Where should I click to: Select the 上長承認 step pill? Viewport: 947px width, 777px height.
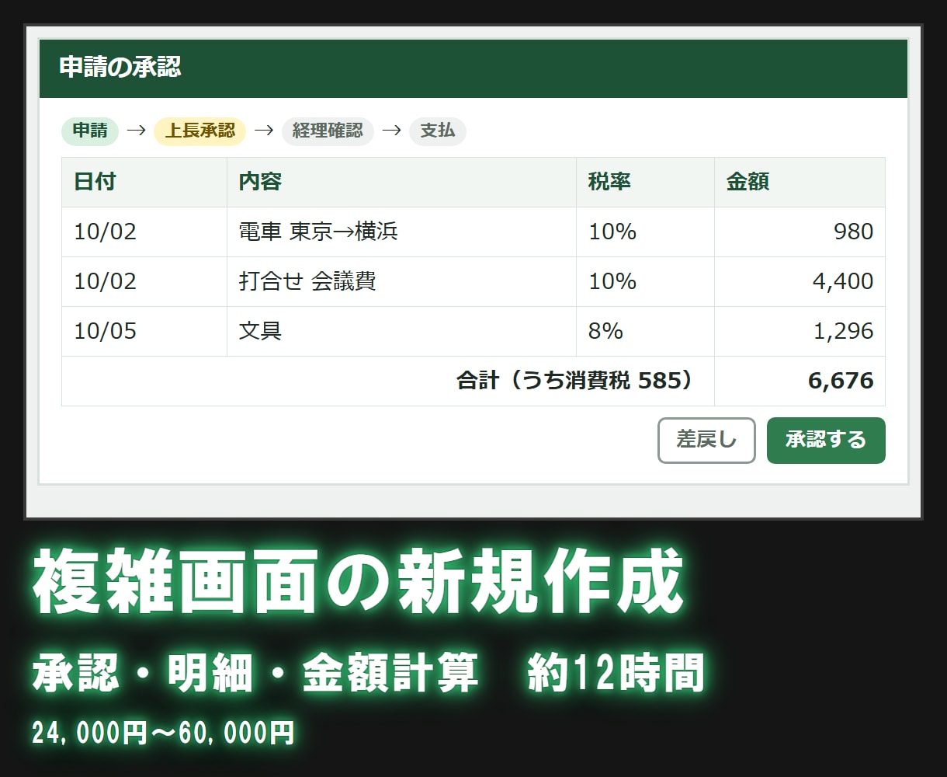(200, 131)
